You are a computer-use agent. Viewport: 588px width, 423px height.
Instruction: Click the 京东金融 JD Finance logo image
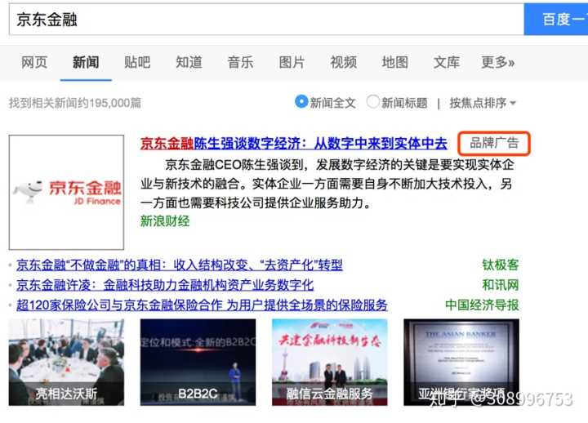(x=66, y=193)
